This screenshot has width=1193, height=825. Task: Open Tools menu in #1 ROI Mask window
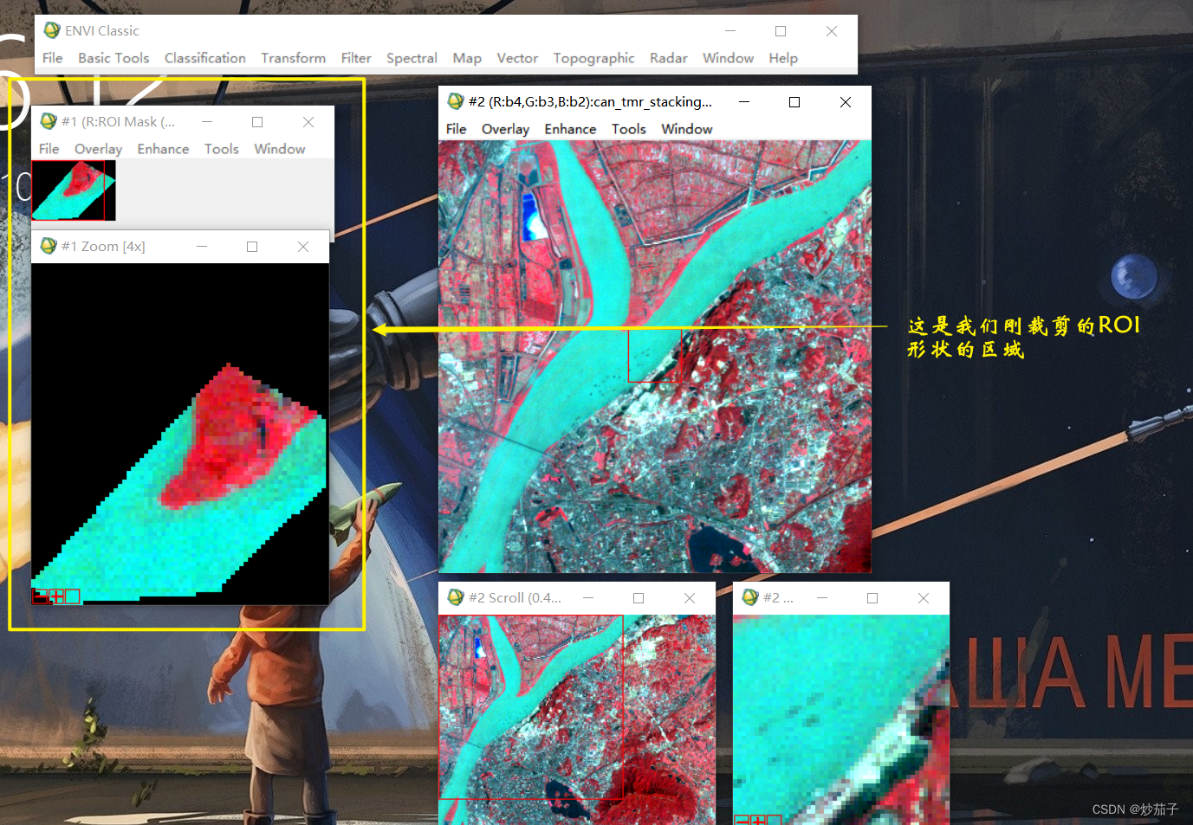[222, 149]
